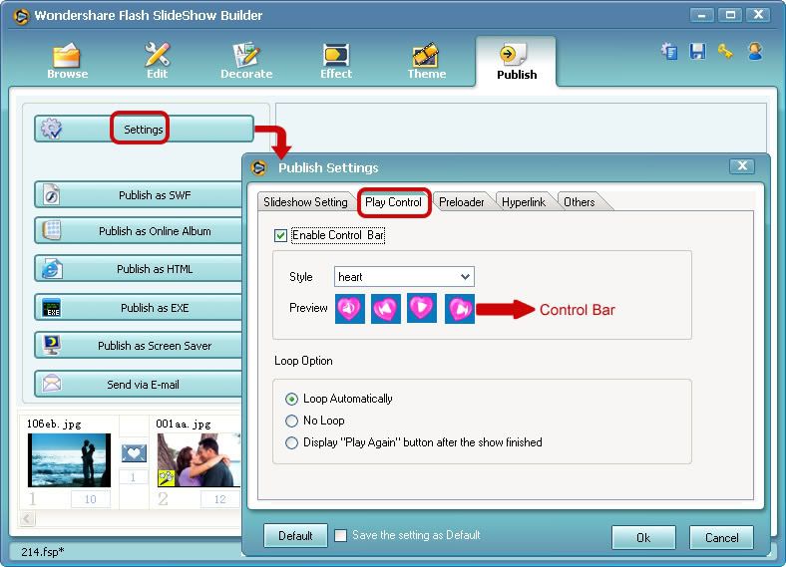Switch to Hyperlink tab
Viewport: 786px width, 567px height.
tap(524, 202)
